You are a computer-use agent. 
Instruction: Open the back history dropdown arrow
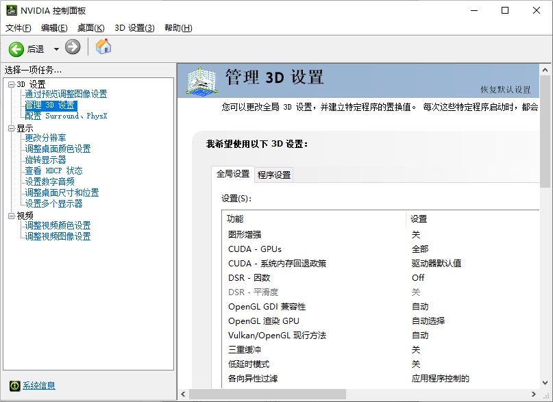pos(56,49)
